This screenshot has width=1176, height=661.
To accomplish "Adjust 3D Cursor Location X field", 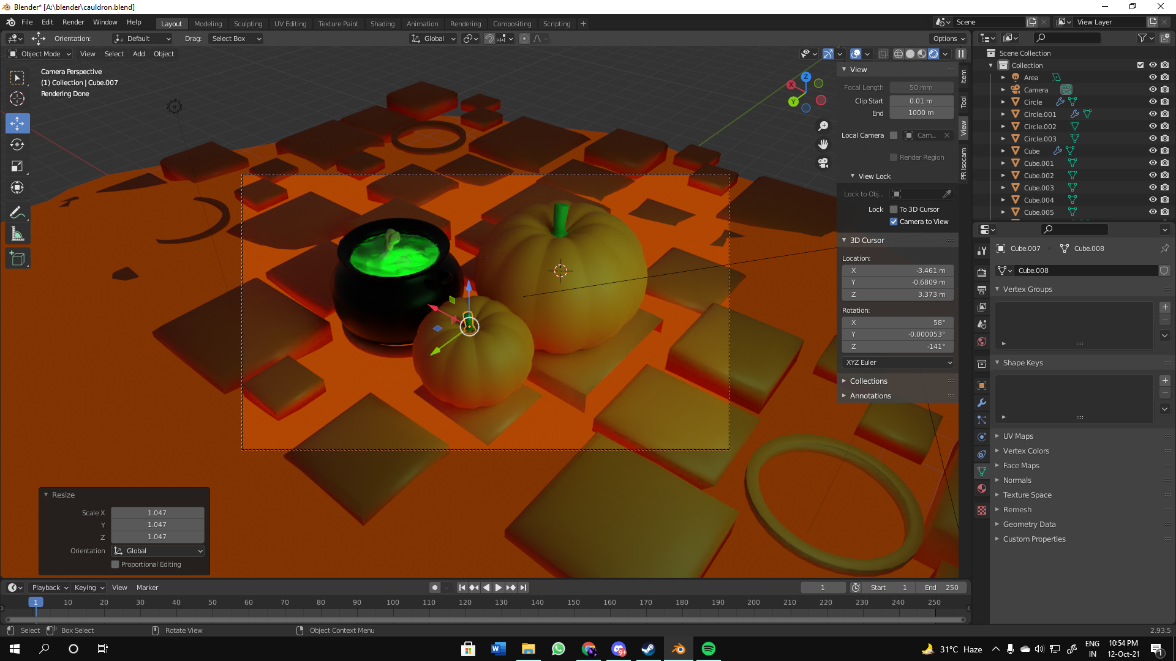I will [x=898, y=271].
